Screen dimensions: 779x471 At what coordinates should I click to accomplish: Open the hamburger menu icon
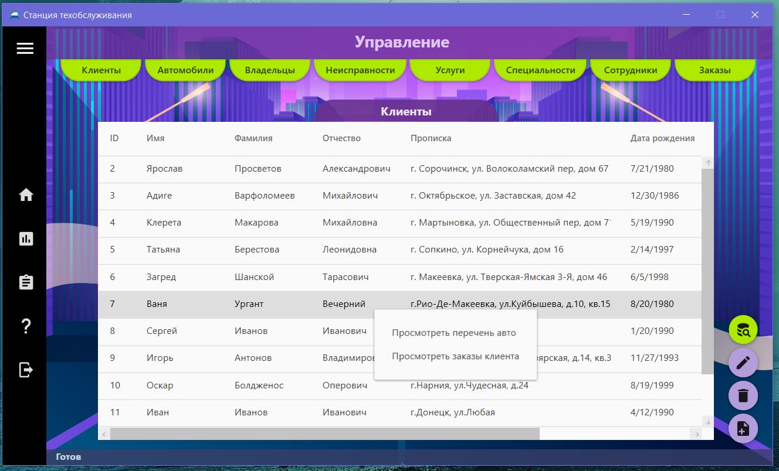[25, 49]
